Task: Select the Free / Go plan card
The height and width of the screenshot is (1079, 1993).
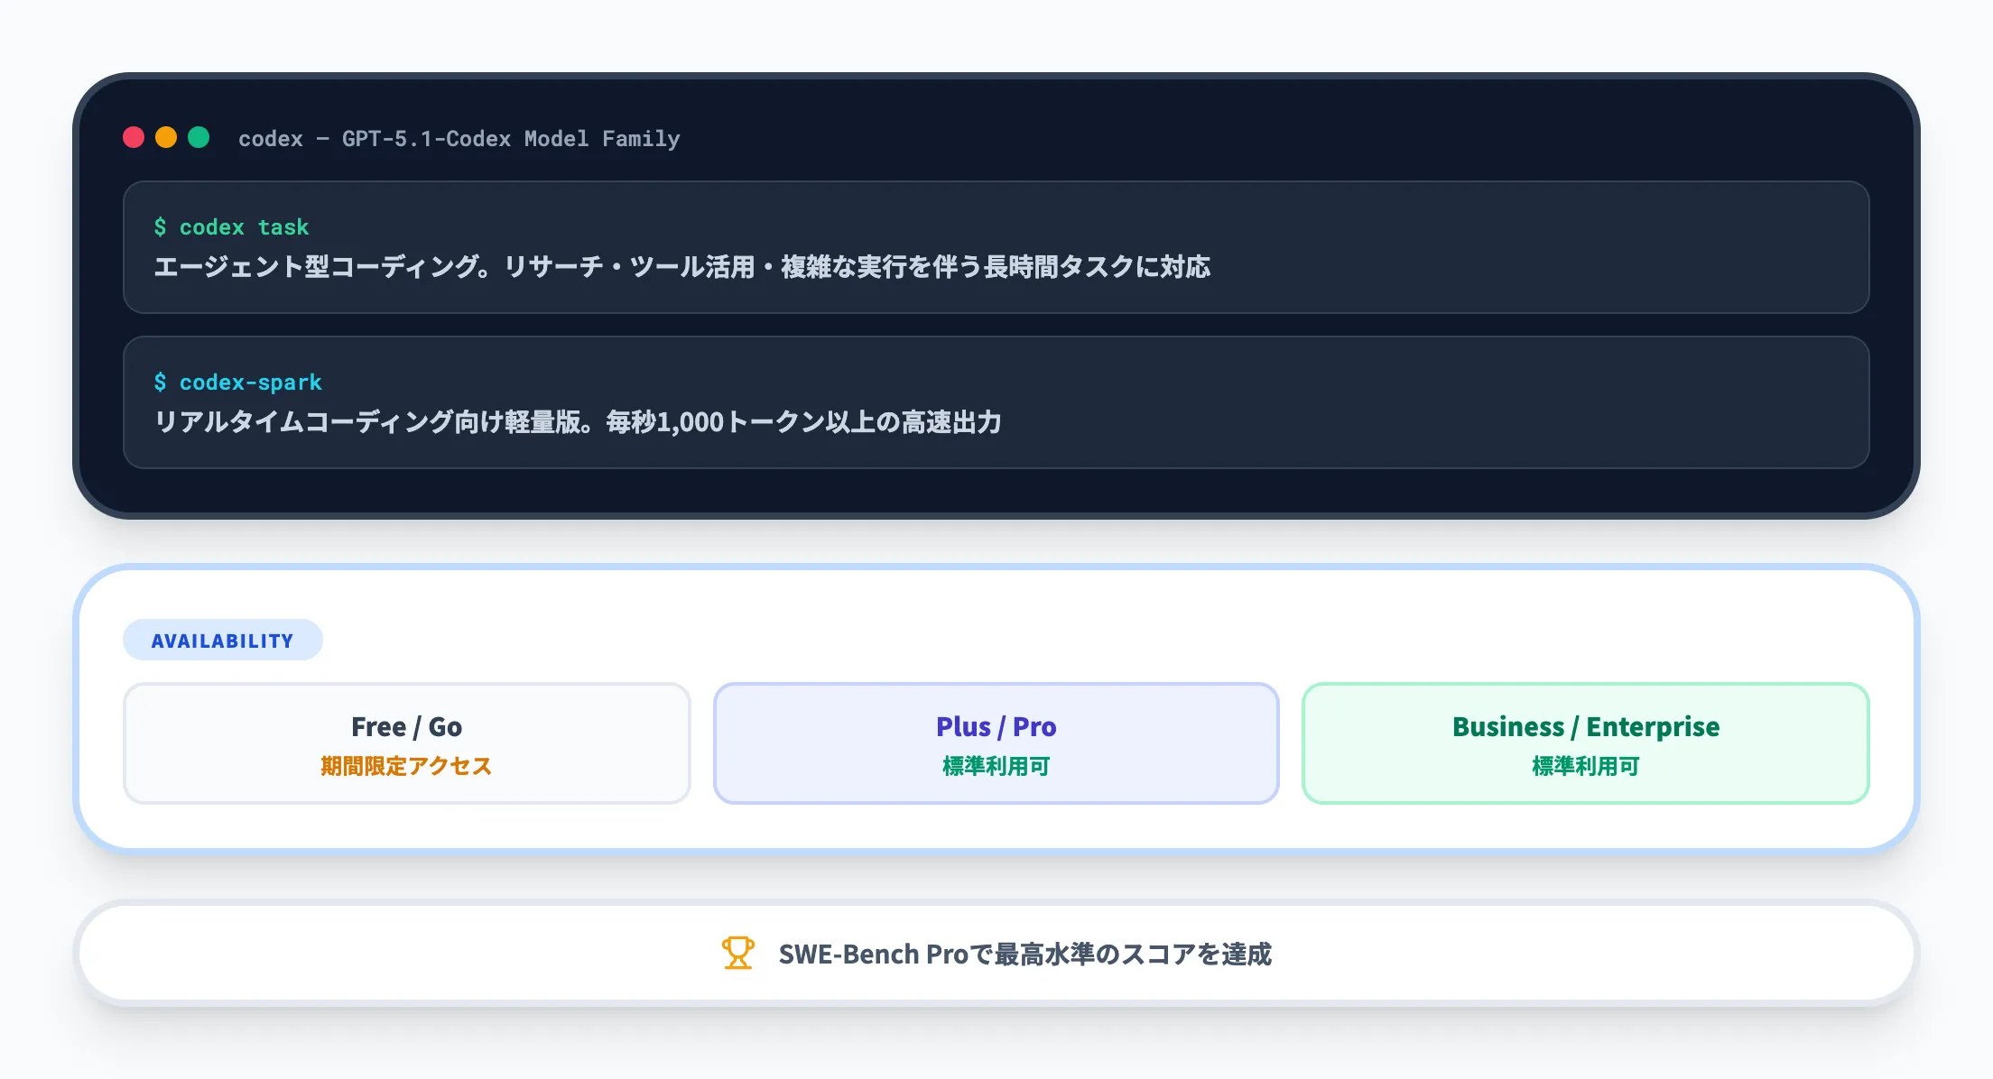Action: (x=407, y=742)
